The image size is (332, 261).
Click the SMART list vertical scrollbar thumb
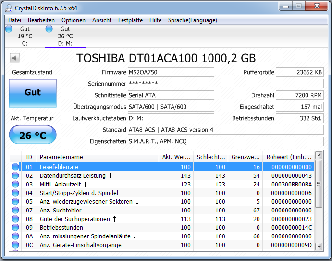tap(319, 184)
